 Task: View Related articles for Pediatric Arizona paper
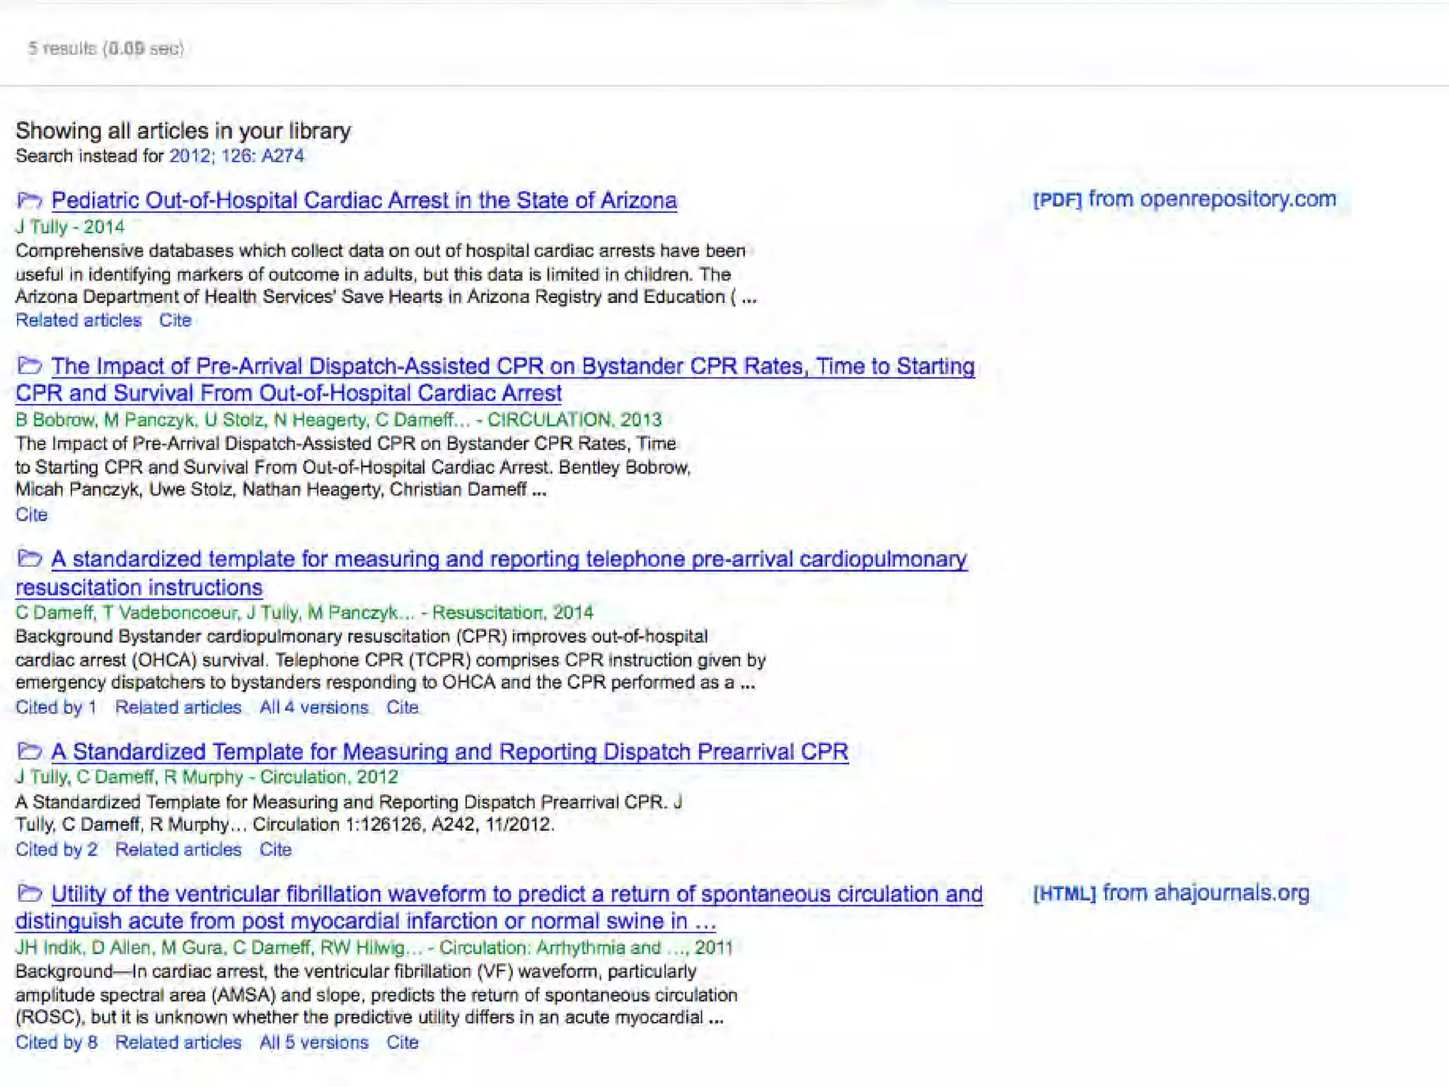[x=79, y=321]
